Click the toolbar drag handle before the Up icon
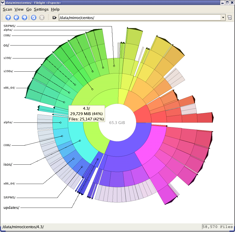The height and width of the screenshot is (232, 235). (x=2, y=18)
